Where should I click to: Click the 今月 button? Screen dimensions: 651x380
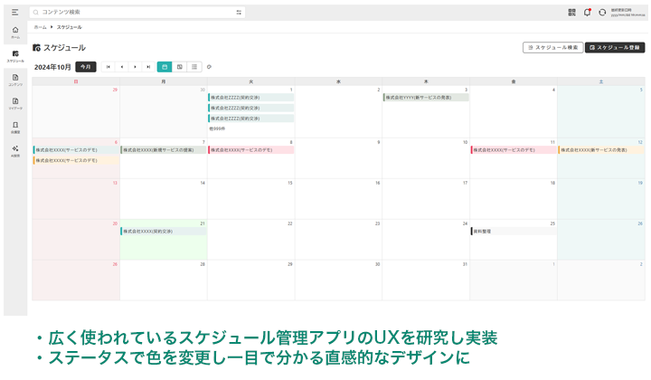click(86, 67)
